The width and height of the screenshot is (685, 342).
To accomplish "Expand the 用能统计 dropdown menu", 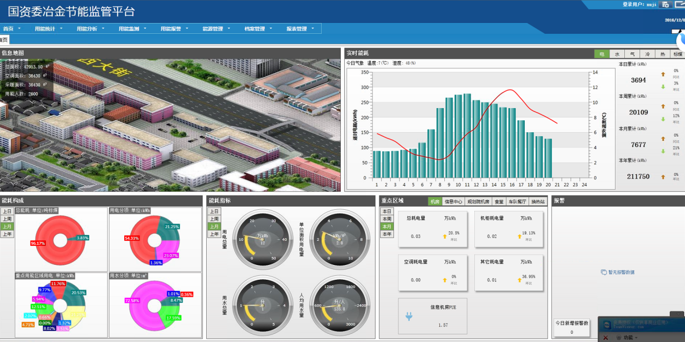I will coord(49,29).
